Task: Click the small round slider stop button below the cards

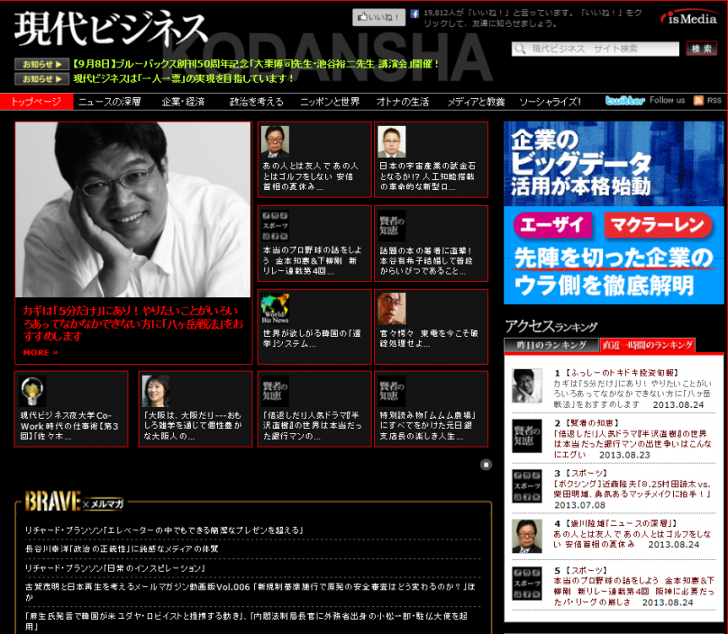Action: coord(486,465)
